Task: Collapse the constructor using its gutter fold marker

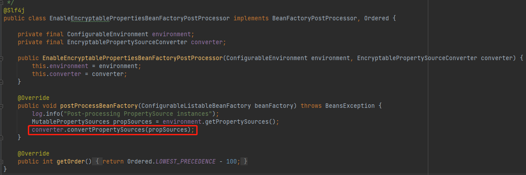Action: coord(2,58)
